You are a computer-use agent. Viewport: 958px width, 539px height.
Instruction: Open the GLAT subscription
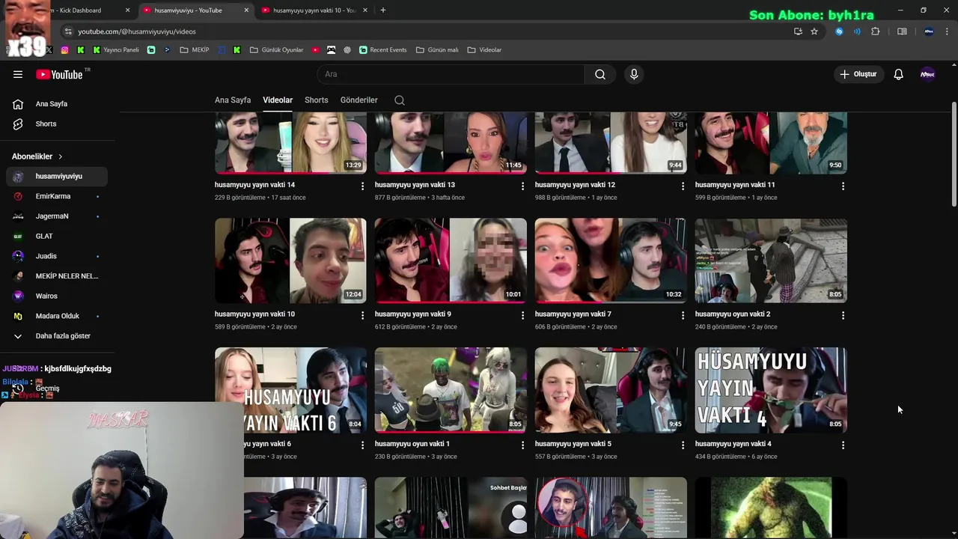pos(56,237)
